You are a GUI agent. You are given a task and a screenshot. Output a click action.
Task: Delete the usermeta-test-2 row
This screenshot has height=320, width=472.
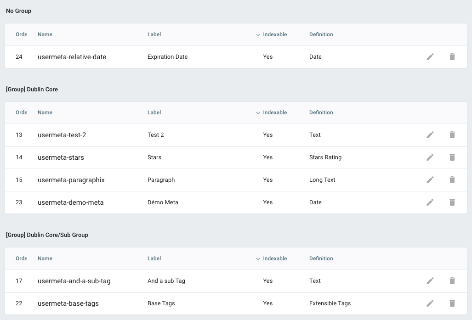coord(452,135)
